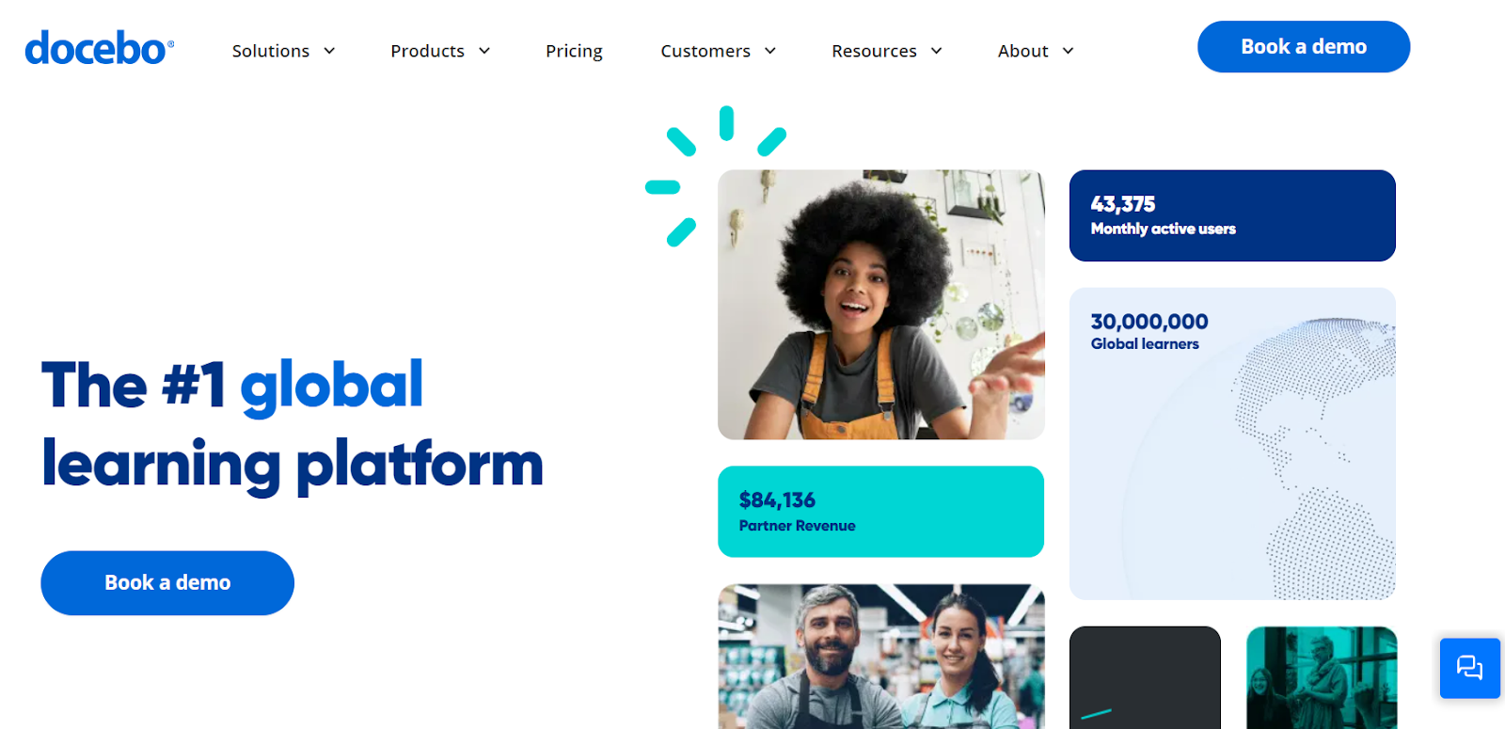Expand the Products chevron arrow
1505x729 pixels.
[484, 51]
